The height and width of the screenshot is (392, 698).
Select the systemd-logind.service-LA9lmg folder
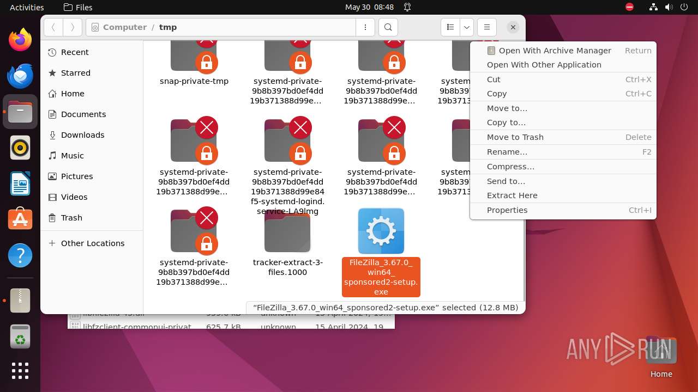click(x=288, y=167)
